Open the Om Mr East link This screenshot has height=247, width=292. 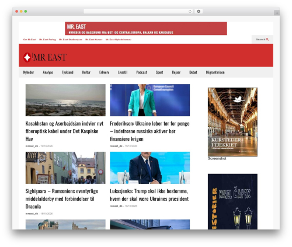(x=30, y=40)
